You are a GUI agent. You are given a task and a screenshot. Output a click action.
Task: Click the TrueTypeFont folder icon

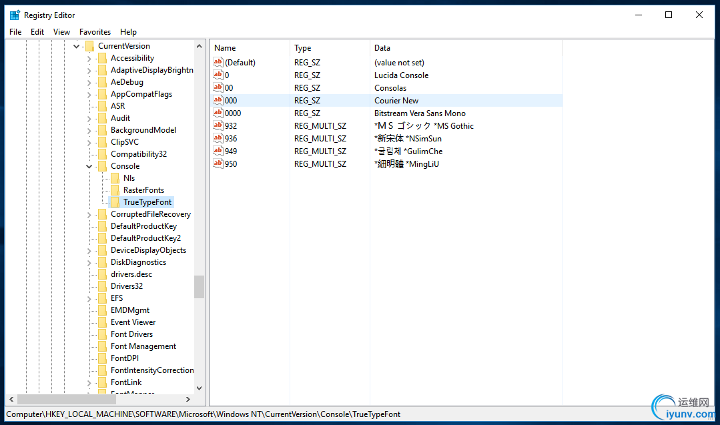tap(115, 202)
